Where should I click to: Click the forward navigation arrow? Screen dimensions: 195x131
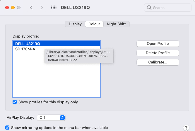click(42, 8)
